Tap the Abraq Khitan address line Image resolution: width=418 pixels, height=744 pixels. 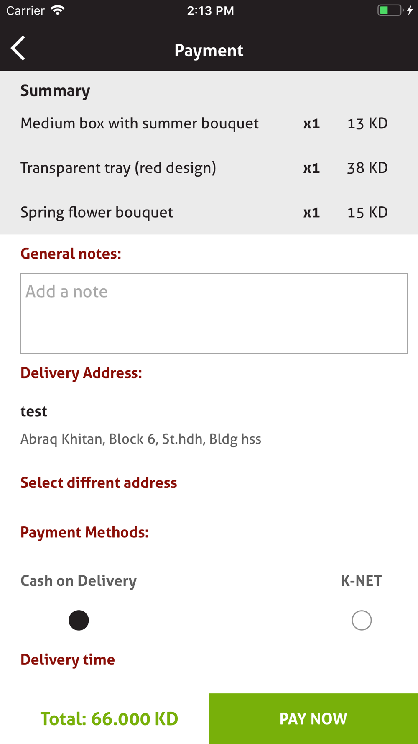point(141,439)
